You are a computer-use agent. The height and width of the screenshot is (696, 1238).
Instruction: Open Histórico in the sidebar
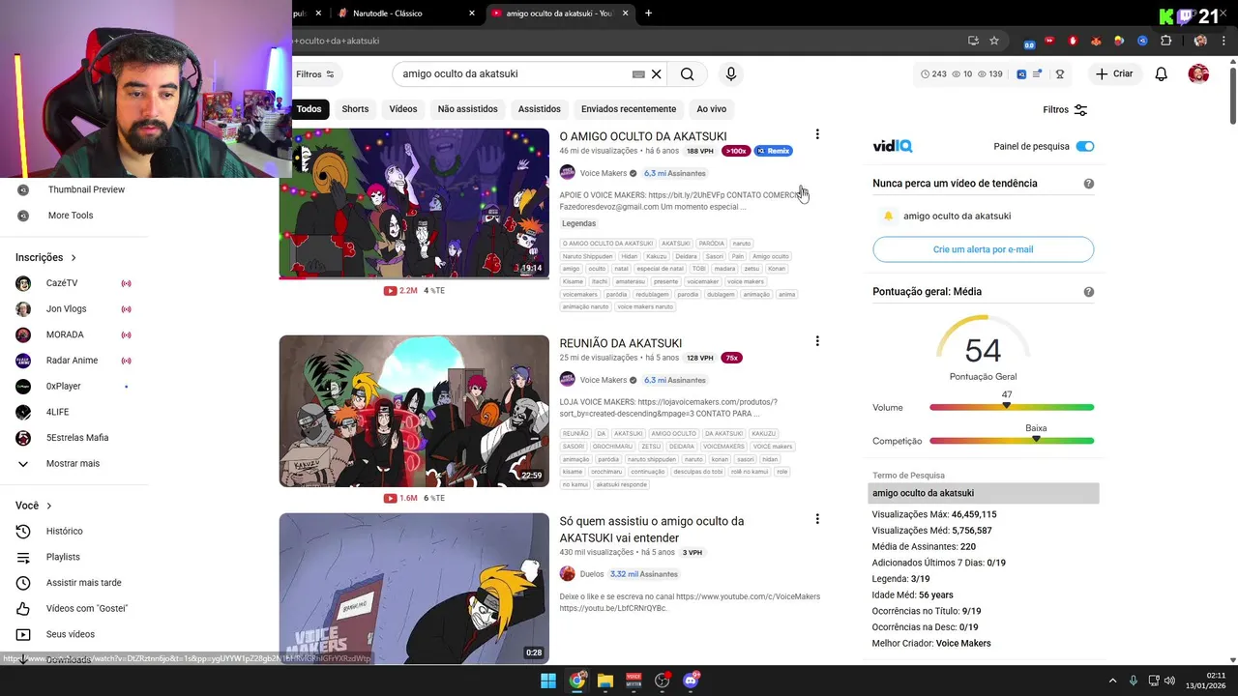[65, 532]
